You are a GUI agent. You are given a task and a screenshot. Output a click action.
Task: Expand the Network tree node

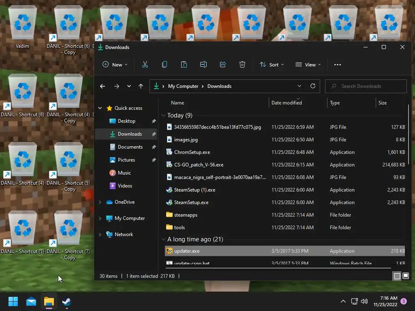pyautogui.click(x=100, y=234)
